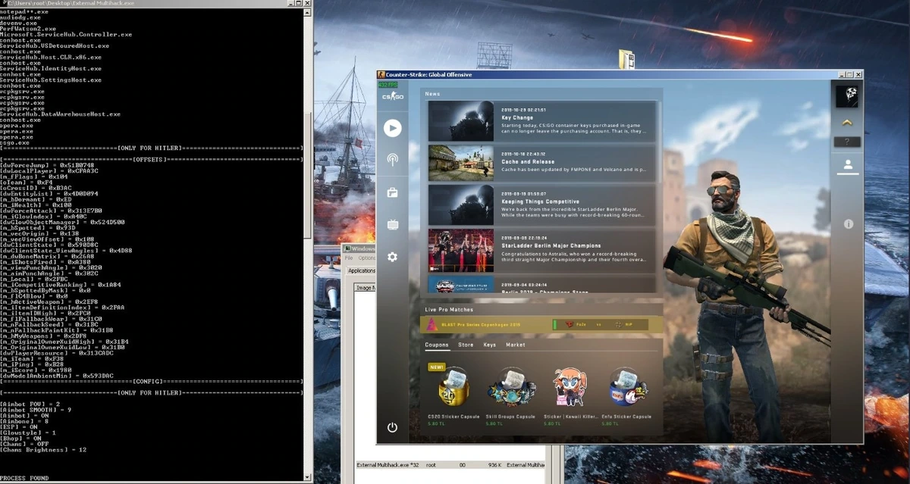The height and width of the screenshot is (484, 910).
Task: Click the CS20 Sticker Capsule label
Action: [x=453, y=417]
